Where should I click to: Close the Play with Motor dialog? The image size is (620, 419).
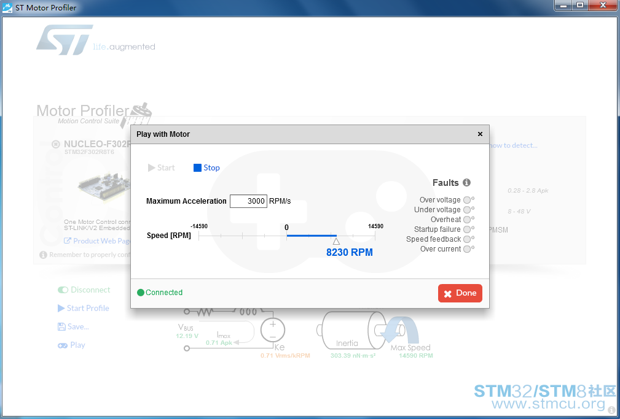480,134
